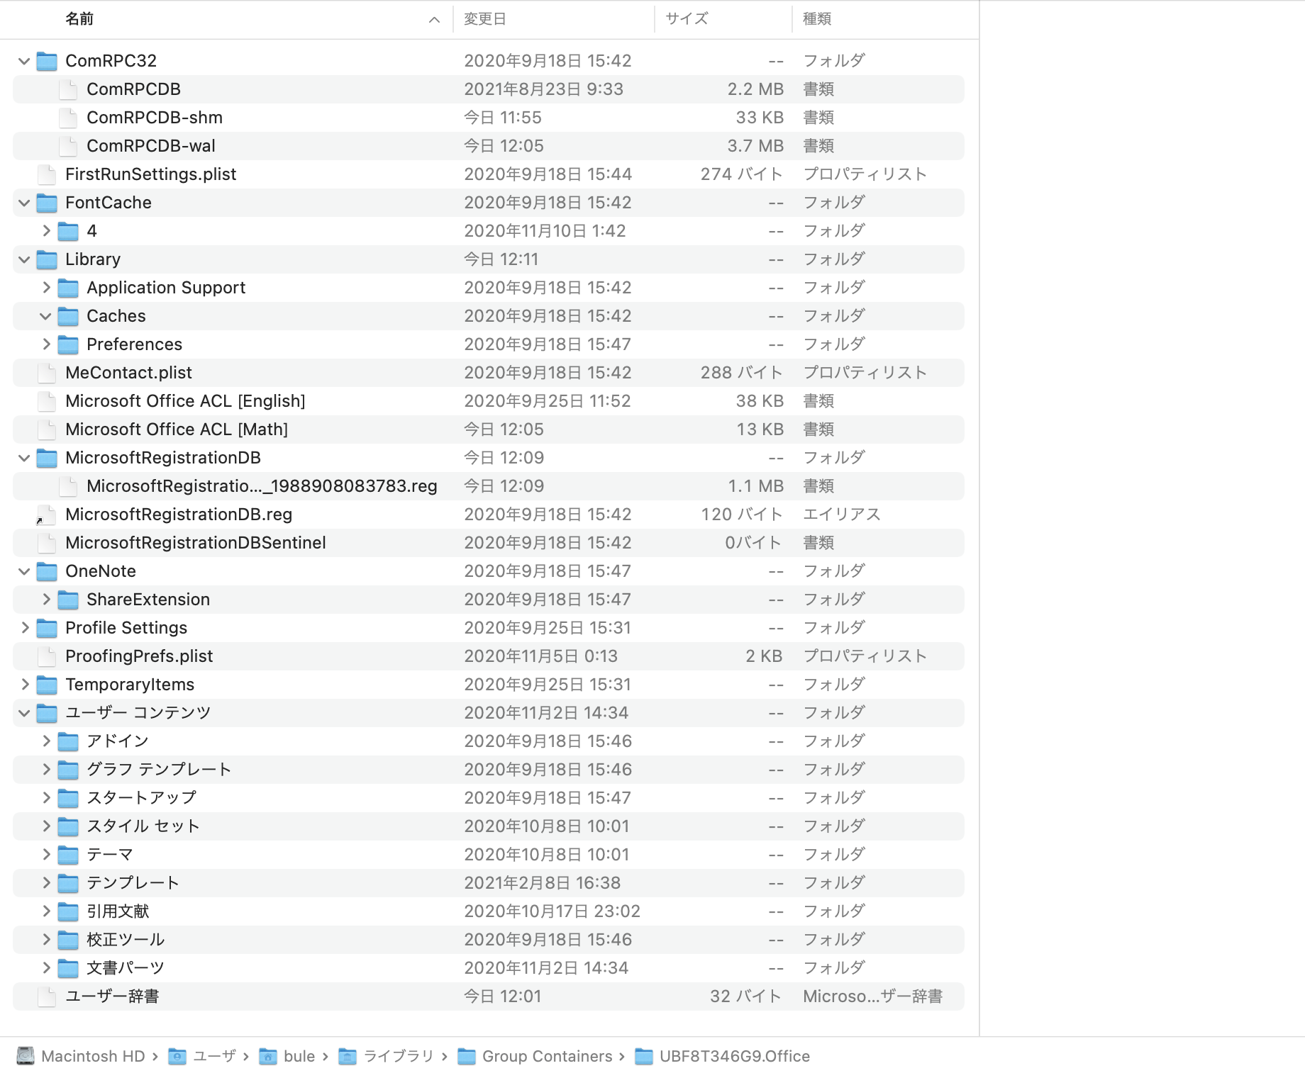Select the MicrosoftRegistratio..._1988908083783.reg file name
The width and height of the screenshot is (1305, 1073).
[x=262, y=486]
